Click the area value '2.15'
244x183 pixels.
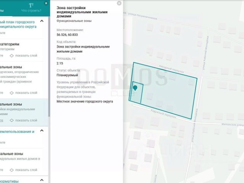pos(60,63)
